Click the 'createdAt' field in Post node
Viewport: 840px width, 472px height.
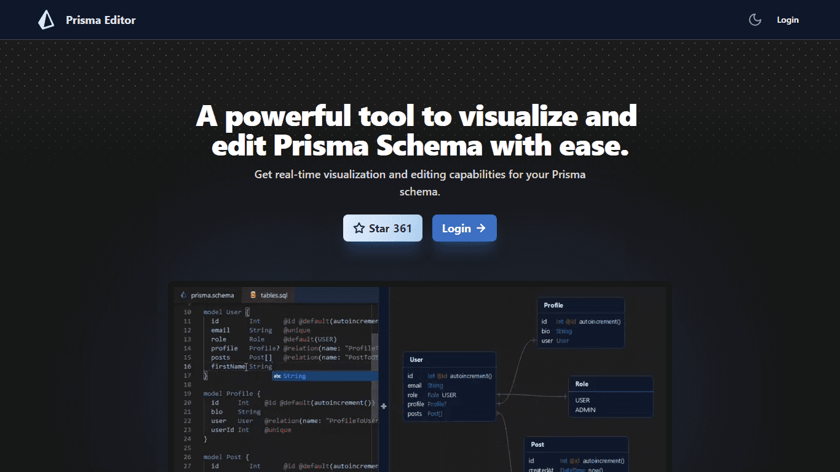click(541, 470)
